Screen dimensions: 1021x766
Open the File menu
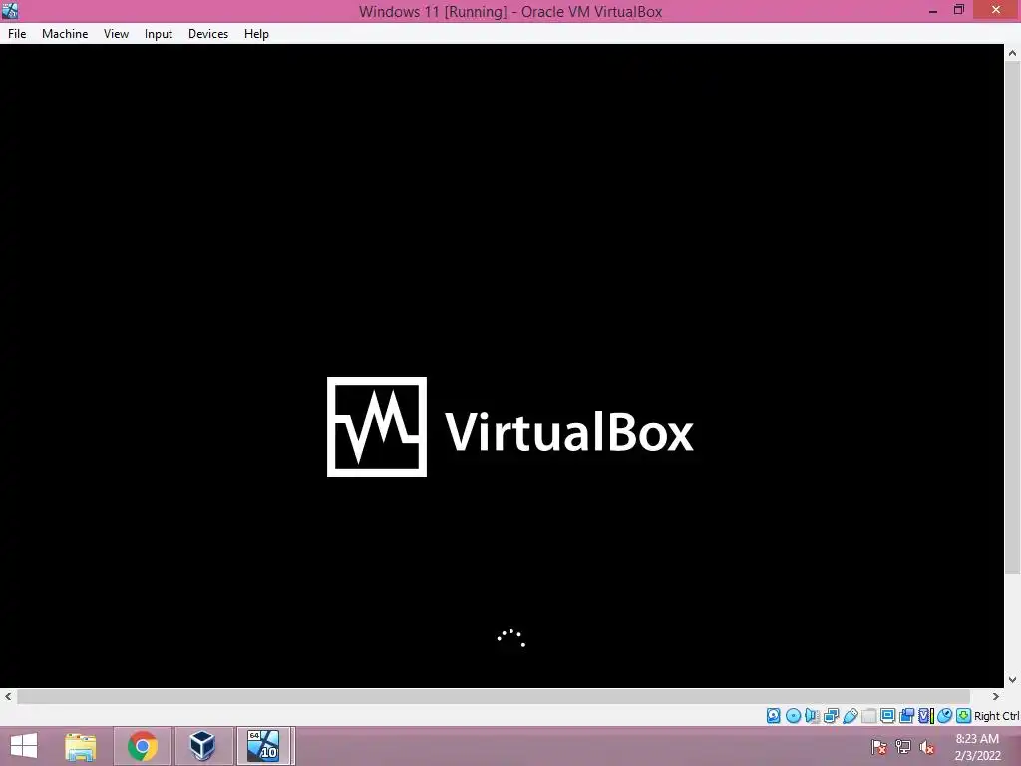coord(17,34)
